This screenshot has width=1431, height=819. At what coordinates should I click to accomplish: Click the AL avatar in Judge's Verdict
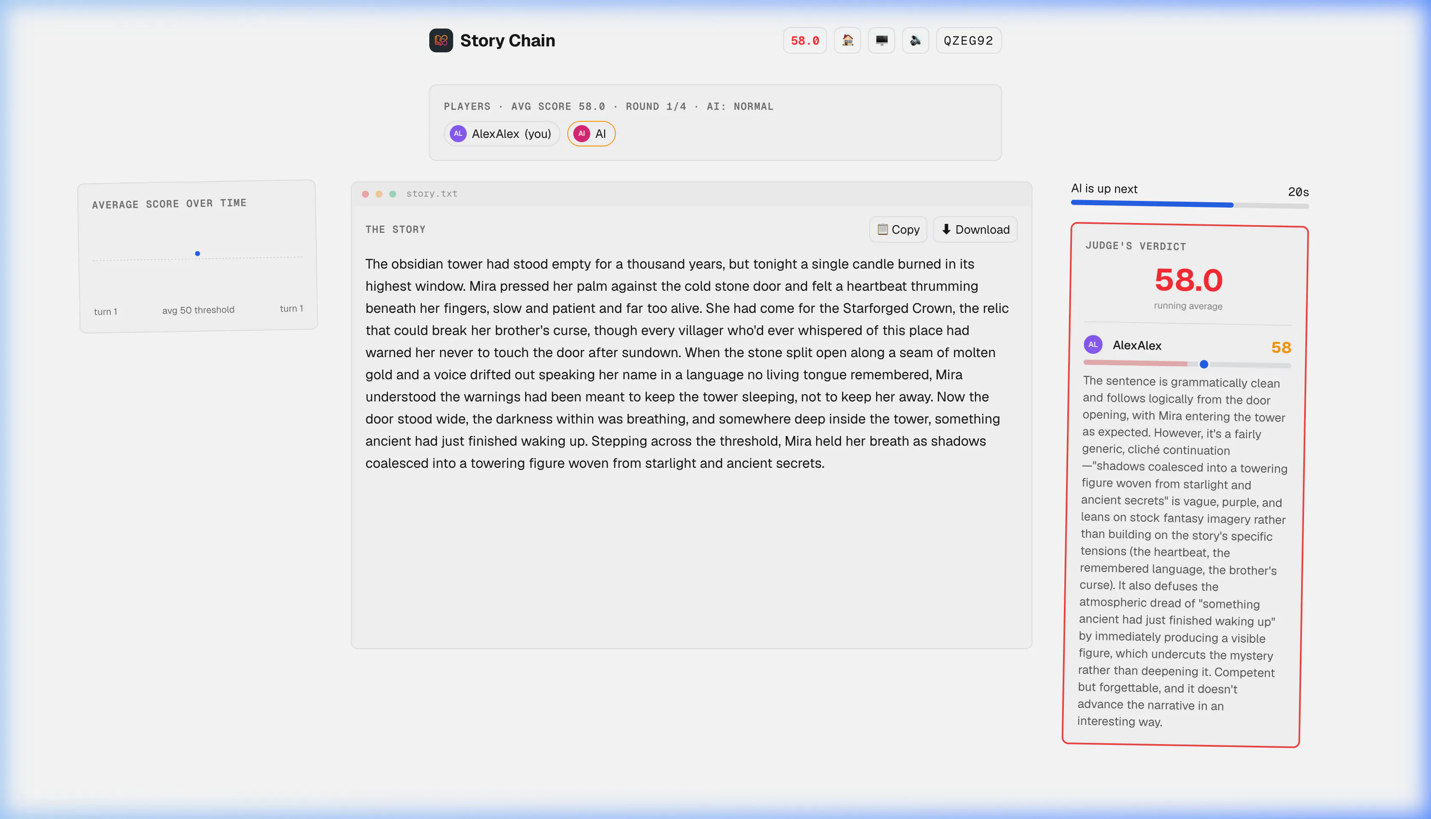pyautogui.click(x=1093, y=344)
